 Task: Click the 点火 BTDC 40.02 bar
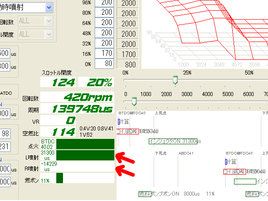pyautogui.click(x=85, y=144)
